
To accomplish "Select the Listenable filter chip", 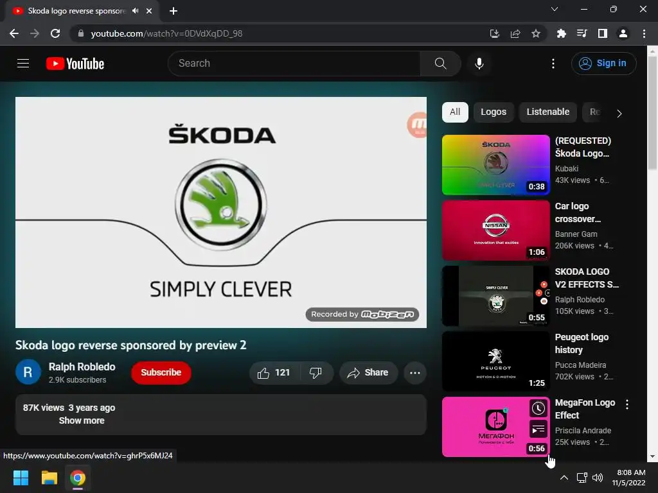I will 548,112.
